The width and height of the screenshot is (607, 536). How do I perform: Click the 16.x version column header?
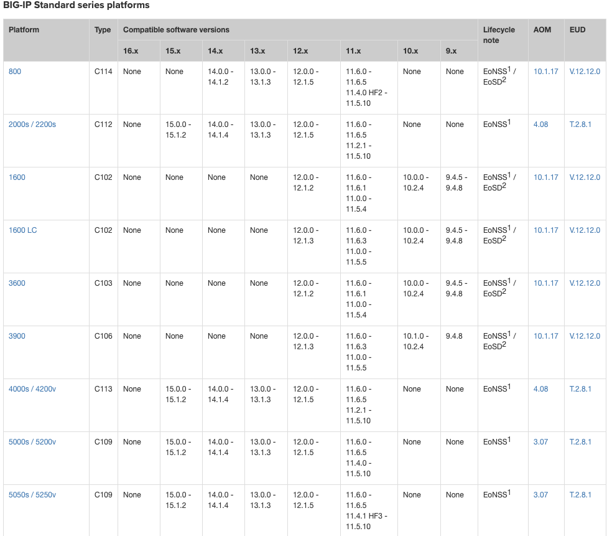139,51
